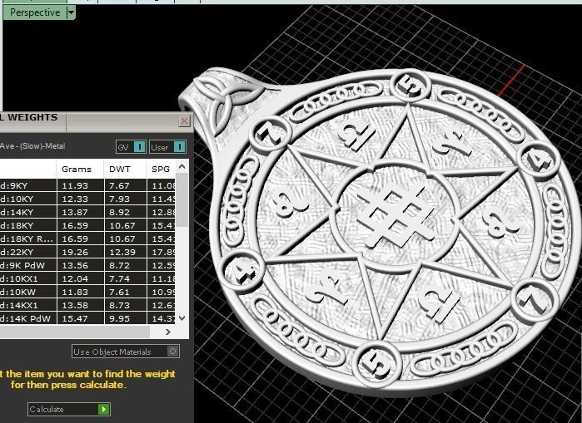Select the 14KY metal row
This screenshot has width=582, height=423.
coord(87,212)
